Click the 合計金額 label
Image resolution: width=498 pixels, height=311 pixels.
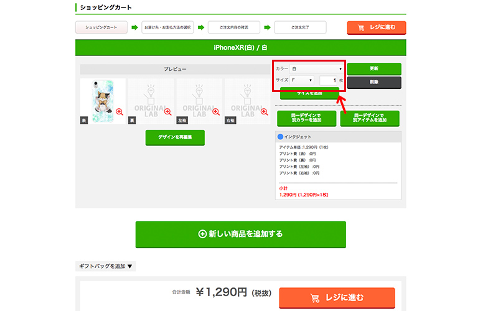[x=181, y=292]
